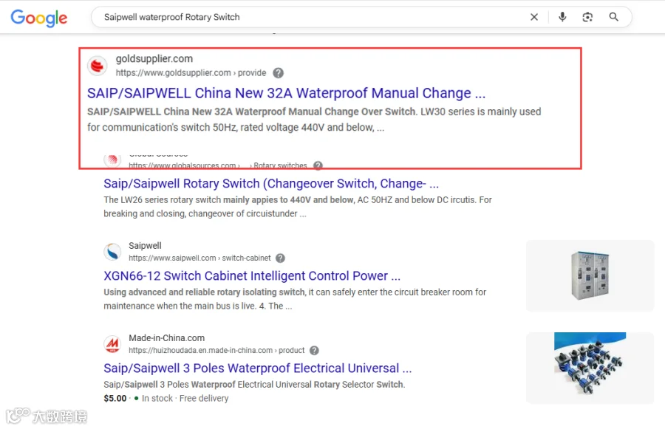
Task: Click the Saipwell site favicon
Action: coord(112,251)
